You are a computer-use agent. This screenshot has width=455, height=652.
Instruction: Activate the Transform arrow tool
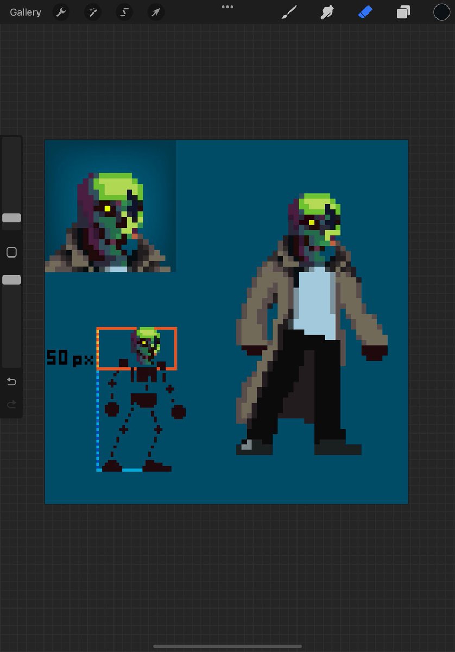[x=156, y=12]
